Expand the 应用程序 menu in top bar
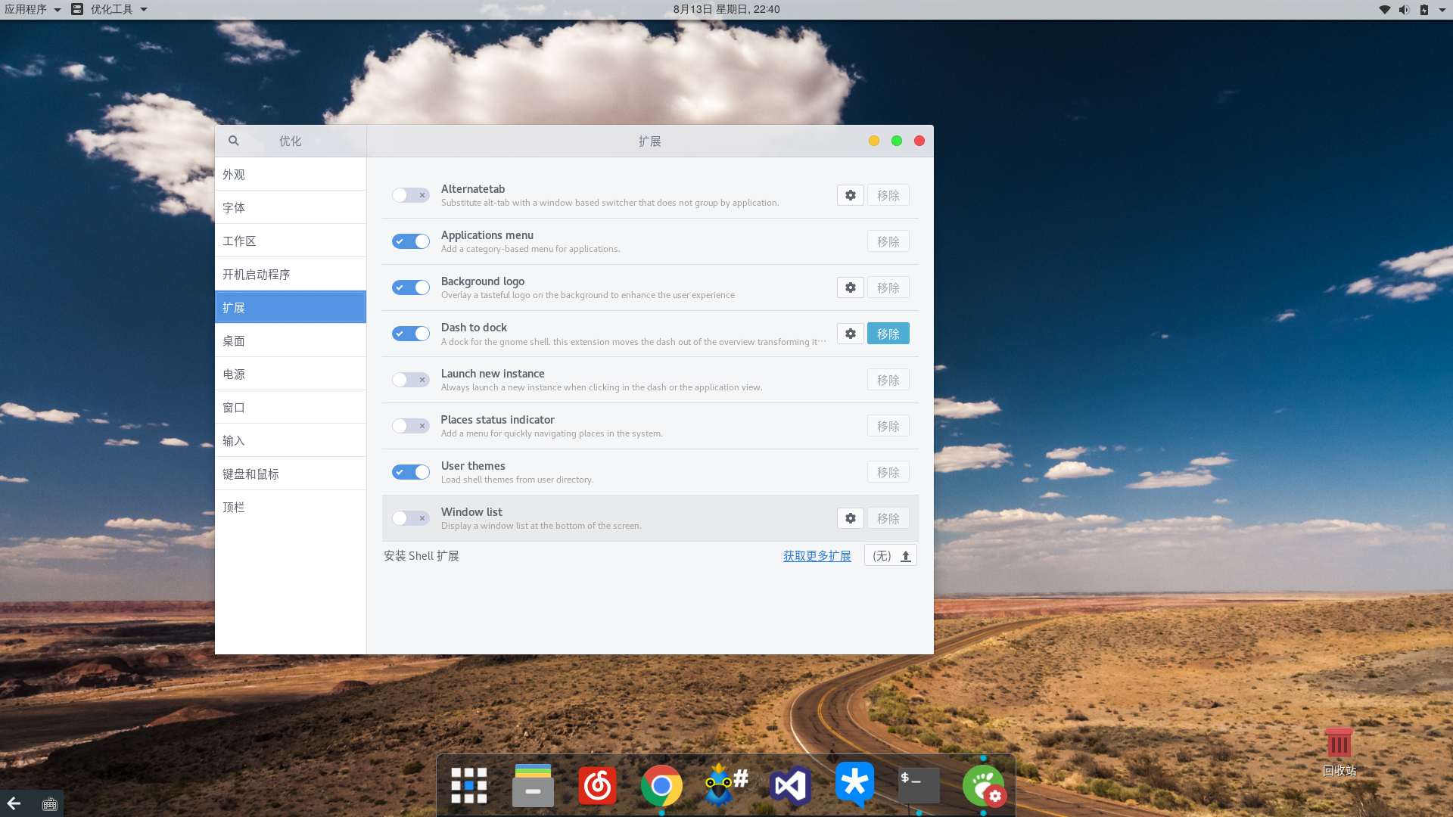 click(33, 9)
